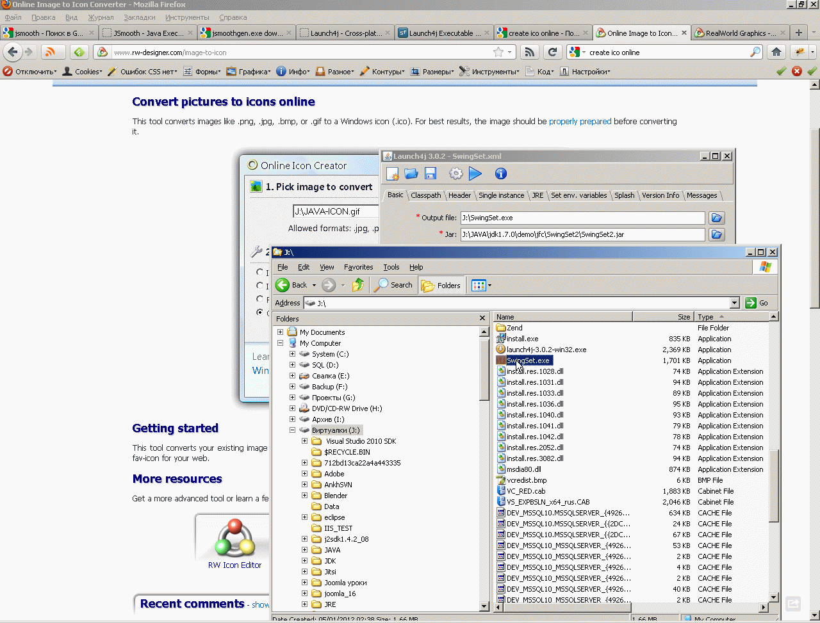
Task: Click the orange RSS feed toolbar button
Action: (50, 52)
